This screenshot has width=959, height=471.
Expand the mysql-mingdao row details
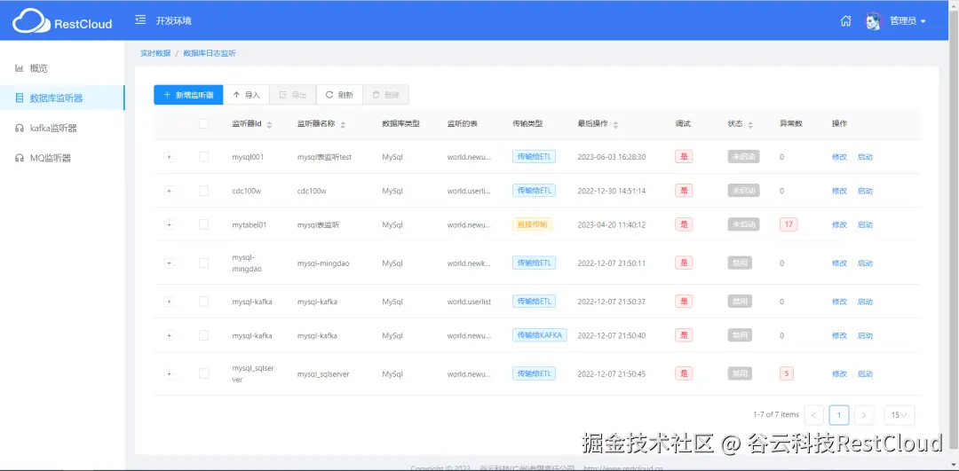tap(170, 263)
